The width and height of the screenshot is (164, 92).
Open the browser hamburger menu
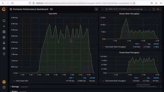point(161,3)
